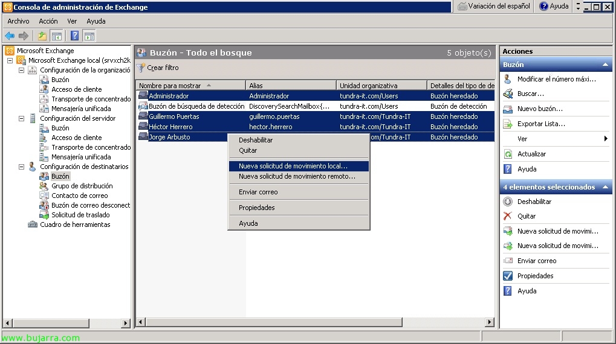
Task: Click the Actualizar refresh icon
Action: click(508, 154)
